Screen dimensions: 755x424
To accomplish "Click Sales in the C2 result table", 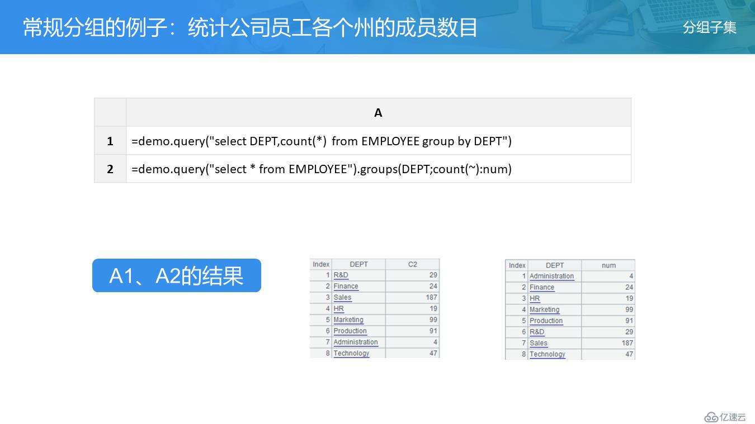I will tap(342, 298).
